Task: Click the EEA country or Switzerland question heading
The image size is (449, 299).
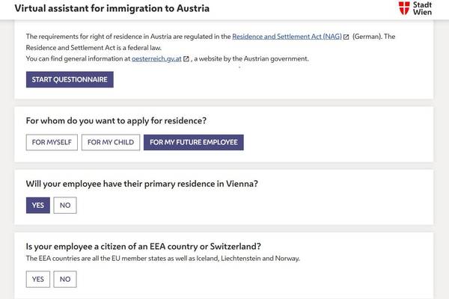Action: point(148,246)
